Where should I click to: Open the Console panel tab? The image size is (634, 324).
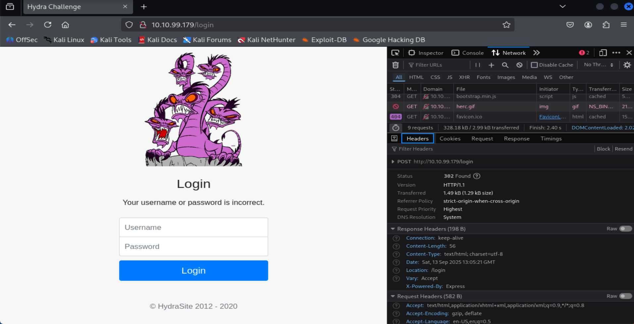pyautogui.click(x=468, y=53)
